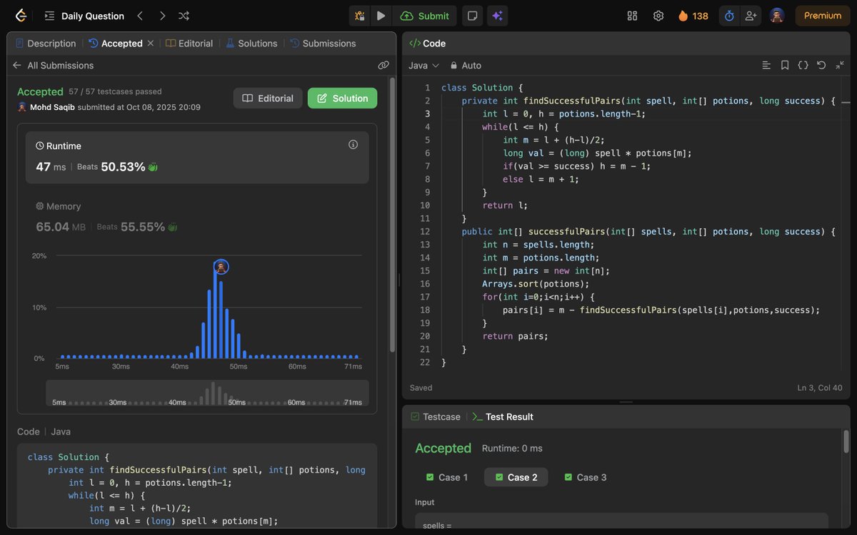Click the bookmark icon in code editor
857x535 pixels.
tap(785, 65)
